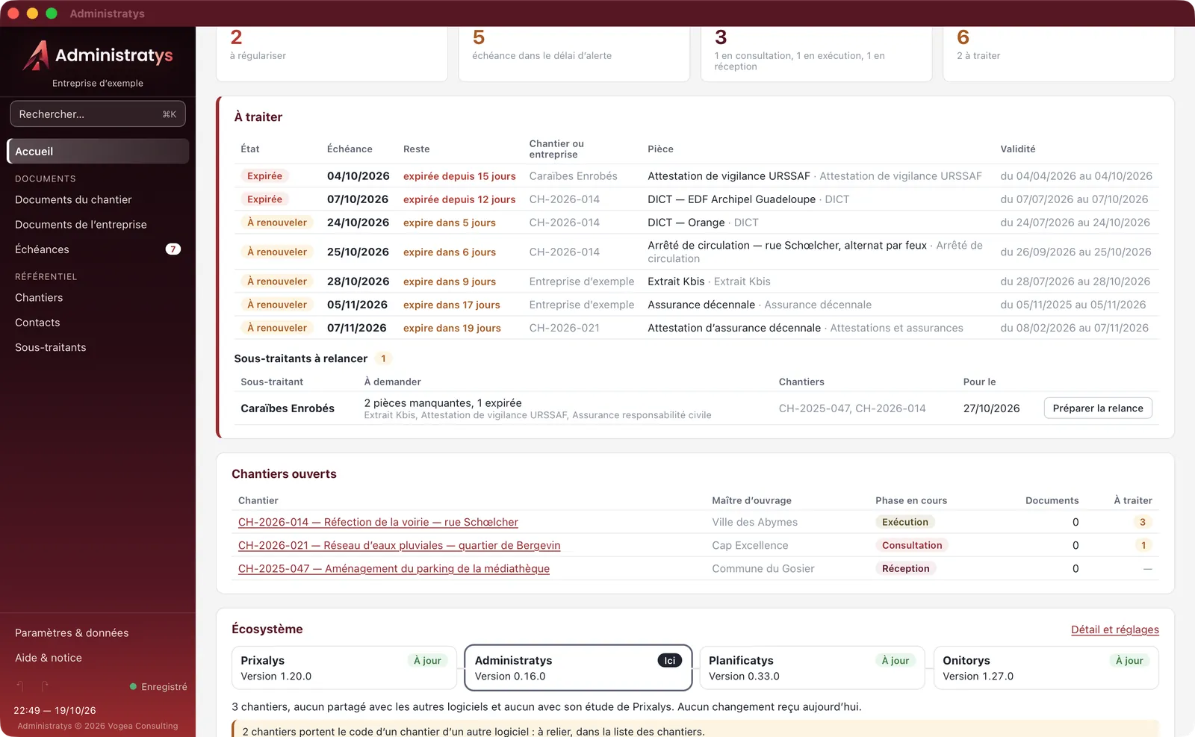Click the À jour badge on Planificatys card

pyautogui.click(x=895, y=660)
